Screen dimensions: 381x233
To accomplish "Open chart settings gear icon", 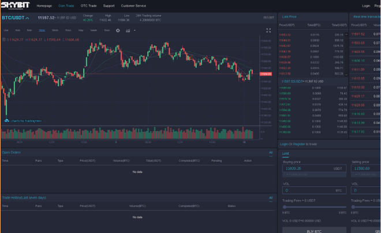I will (x=118, y=30).
